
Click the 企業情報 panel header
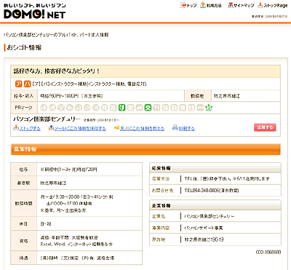[215, 205]
